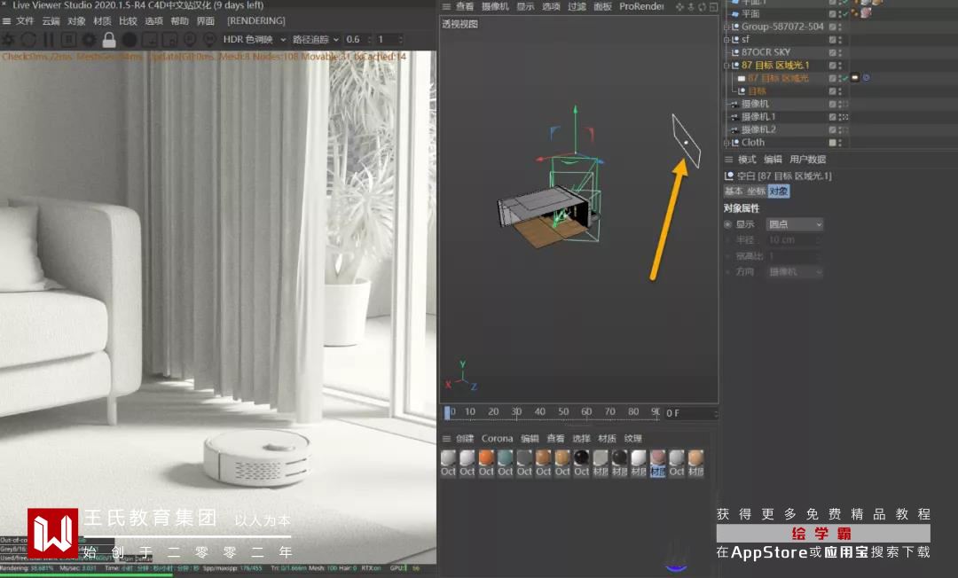Click the render region icon in Live Viewer
The image size is (958, 578).
pyautogui.click(x=150, y=40)
